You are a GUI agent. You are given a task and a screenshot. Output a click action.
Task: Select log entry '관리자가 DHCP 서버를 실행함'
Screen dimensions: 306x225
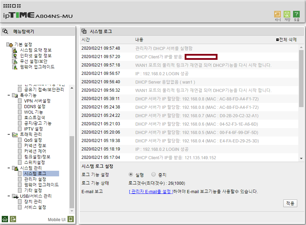(x=164, y=48)
